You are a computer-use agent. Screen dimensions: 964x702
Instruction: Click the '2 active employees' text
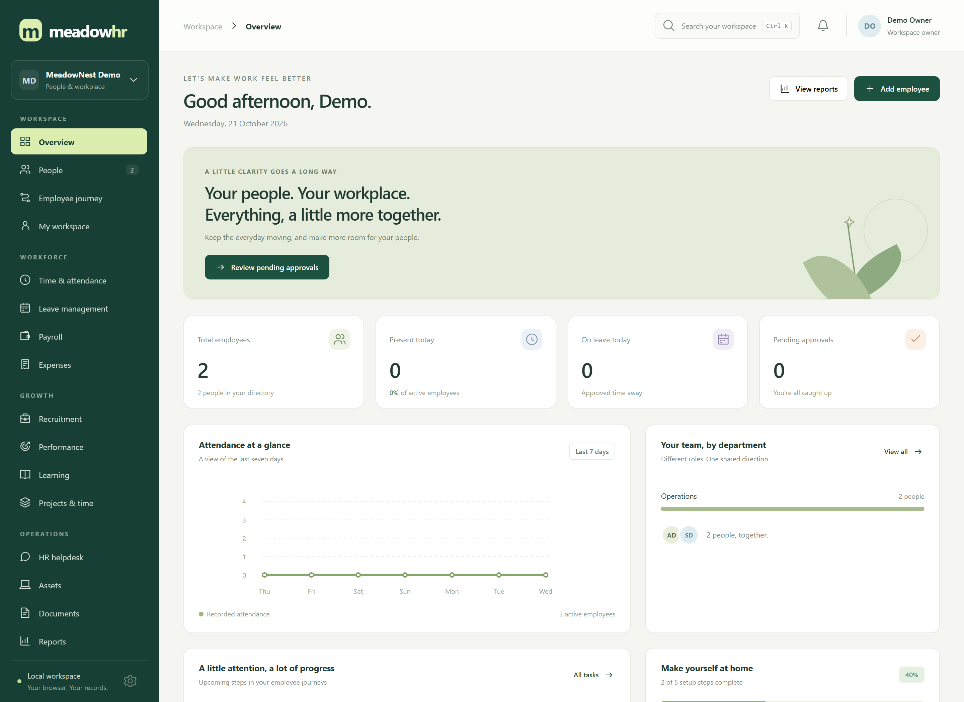point(587,614)
